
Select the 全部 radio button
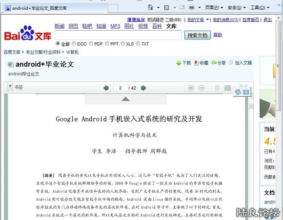(58, 43)
